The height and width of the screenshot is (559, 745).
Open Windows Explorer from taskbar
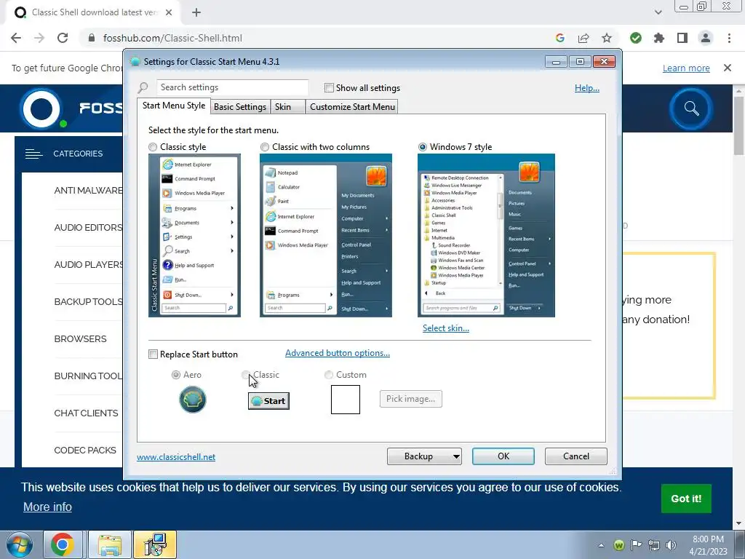(x=110, y=544)
